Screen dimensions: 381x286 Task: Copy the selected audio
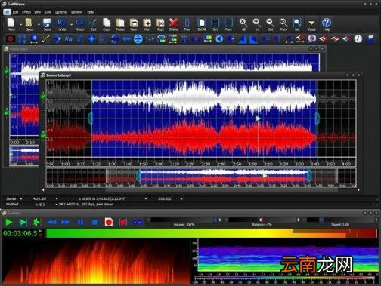tap(107, 23)
